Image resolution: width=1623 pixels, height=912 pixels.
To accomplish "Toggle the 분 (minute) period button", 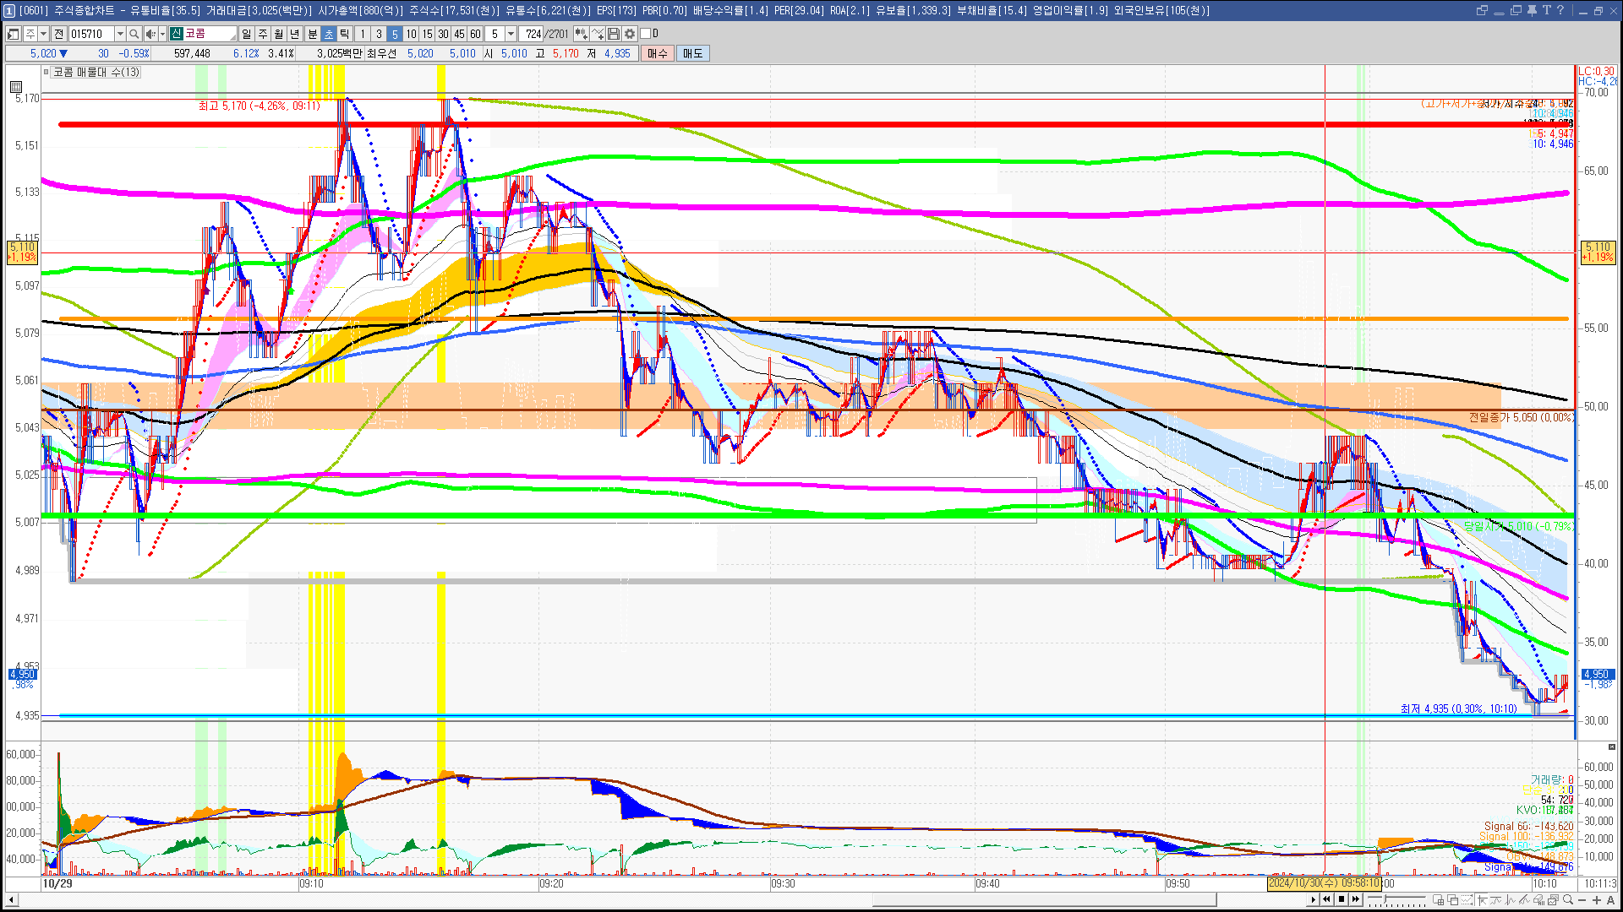I will [x=312, y=34].
